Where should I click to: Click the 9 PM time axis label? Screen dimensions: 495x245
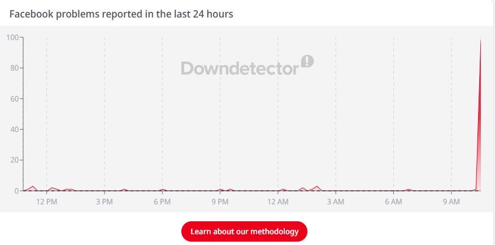point(220,202)
